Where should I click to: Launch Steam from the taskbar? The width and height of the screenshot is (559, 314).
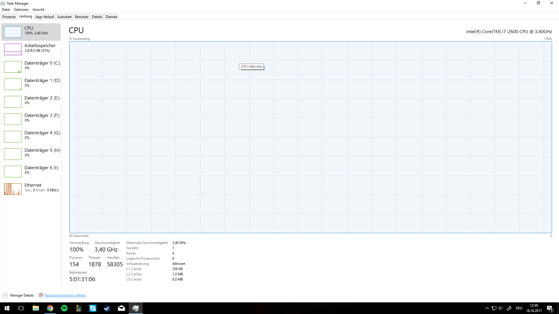(107, 308)
